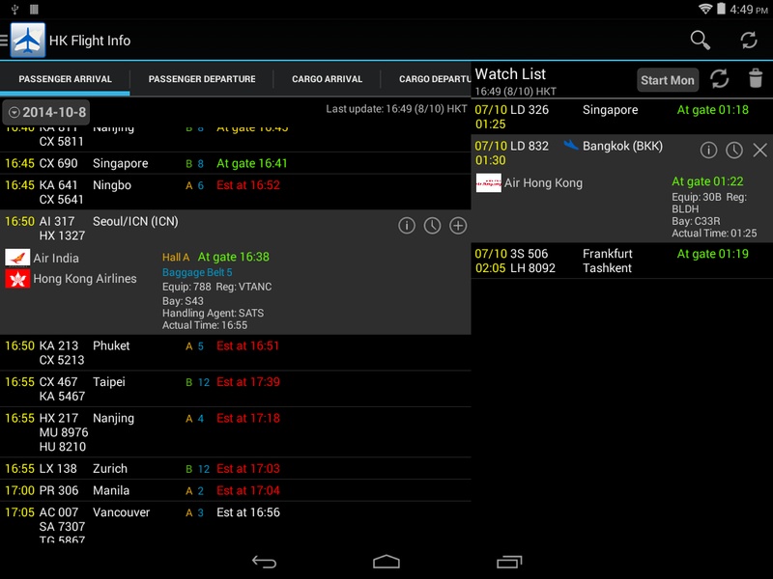This screenshot has height=579, width=773.
Task: Tap the Air Hong Kong logo
Action: pyautogui.click(x=489, y=182)
